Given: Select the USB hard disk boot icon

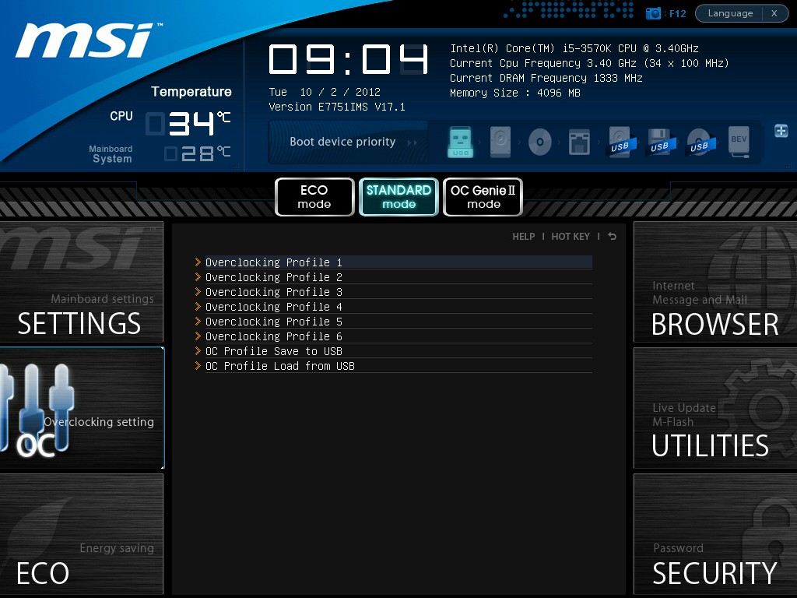Looking at the screenshot, I should 620,142.
